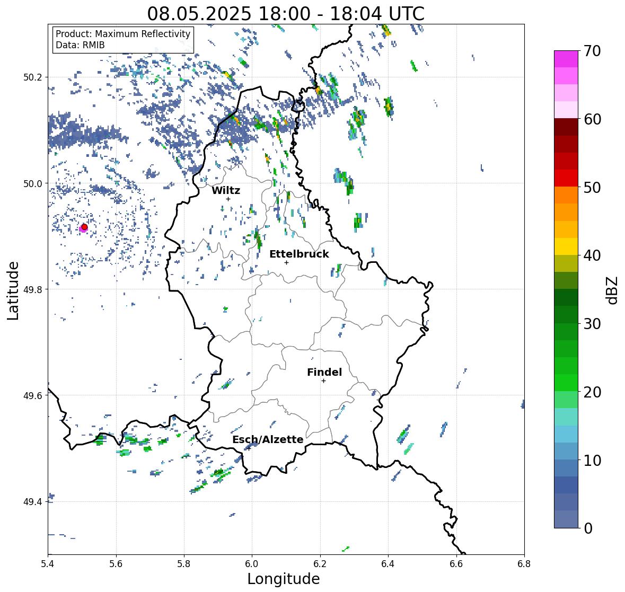The image size is (625, 592).
Task: Click the Product: Maximum Reflectivity text
Action: click(123, 34)
